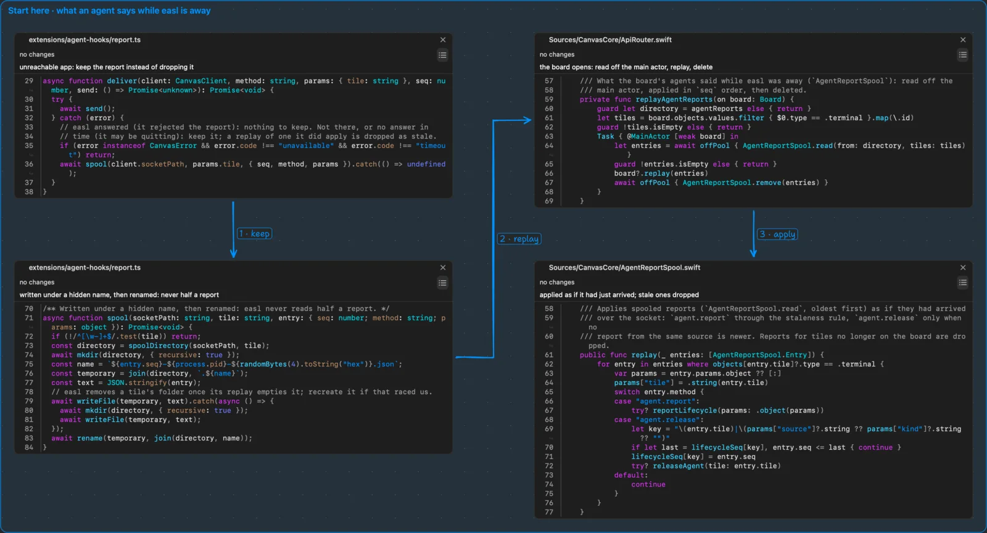
Task: Click 'no changes' label in ApiRouter.swift tile
Action: coord(557,55)
